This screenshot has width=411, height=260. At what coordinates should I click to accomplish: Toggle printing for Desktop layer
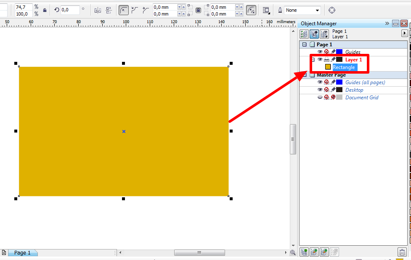tap(326, 90)
